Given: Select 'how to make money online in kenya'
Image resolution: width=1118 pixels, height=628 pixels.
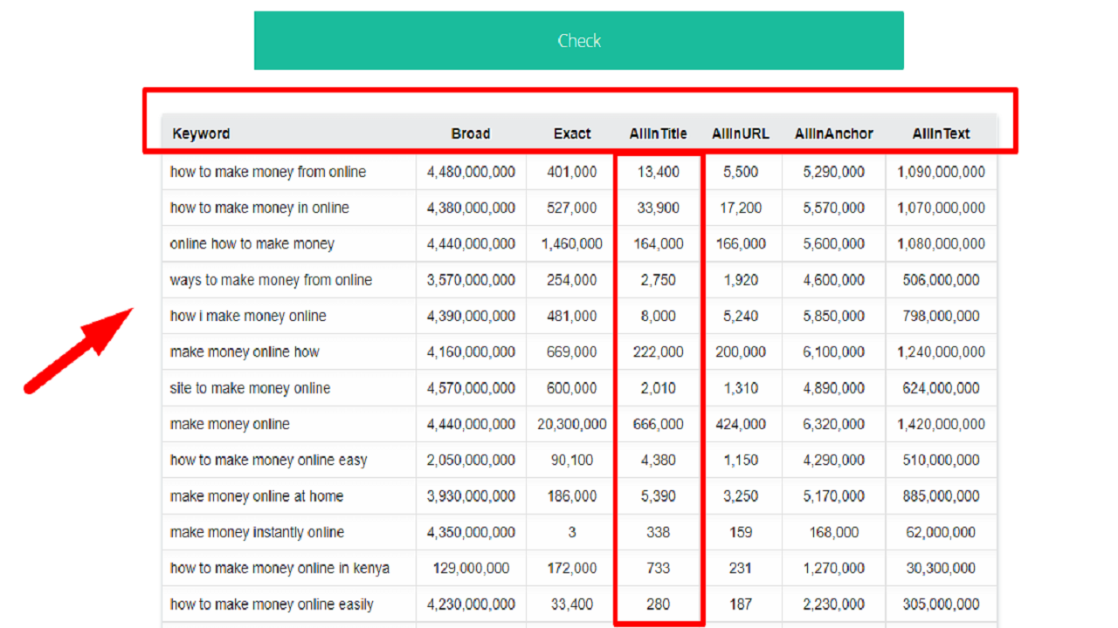Looking at the screenshot, I should tap(279, 568).
